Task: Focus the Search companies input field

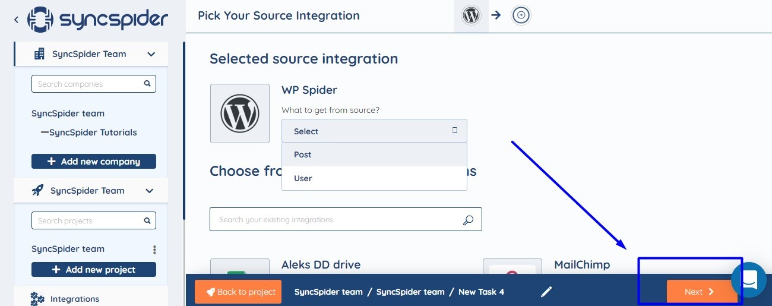Action: pos(94,84)
